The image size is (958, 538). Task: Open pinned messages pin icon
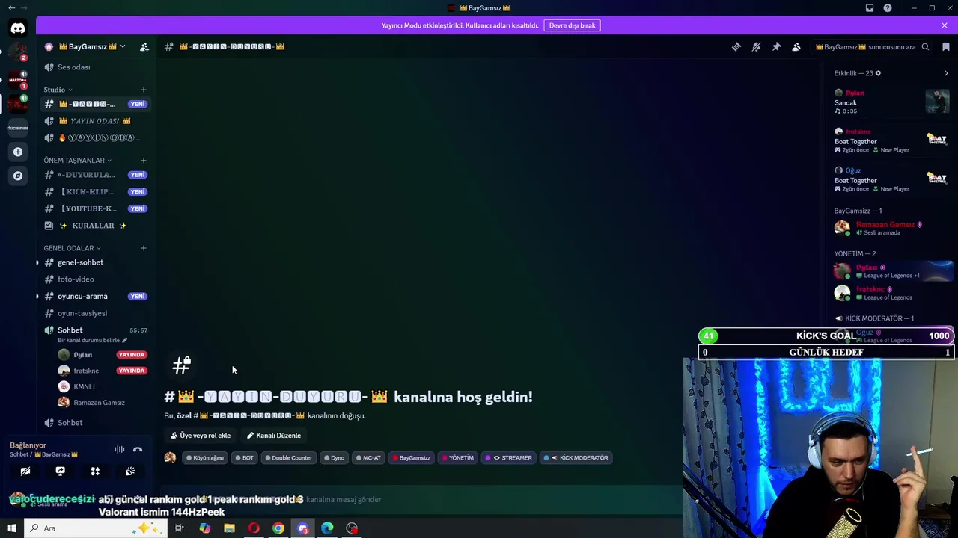coord(777,47)
